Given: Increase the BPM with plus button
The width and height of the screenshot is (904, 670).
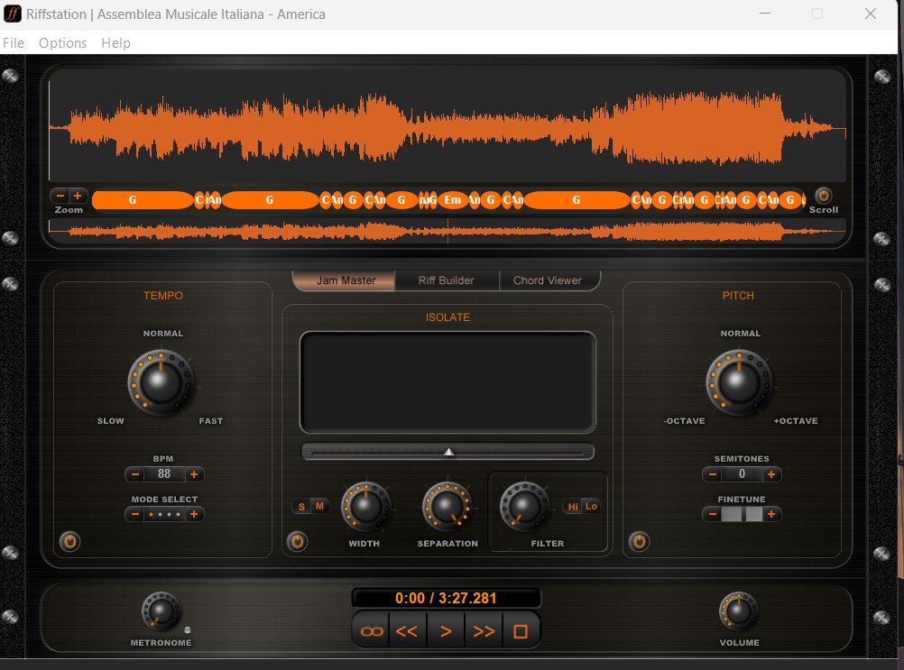Looking at the screenshot, I should pyautogui.click(x=194, y=474).
